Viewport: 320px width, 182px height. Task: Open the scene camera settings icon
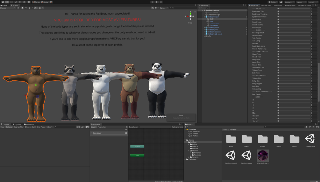pyautogui.click(x=157, y=8)
